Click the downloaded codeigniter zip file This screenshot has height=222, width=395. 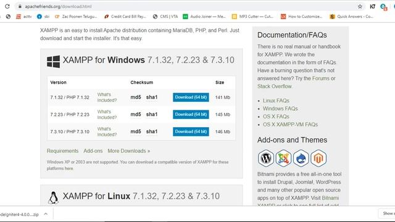pos(19,214)
